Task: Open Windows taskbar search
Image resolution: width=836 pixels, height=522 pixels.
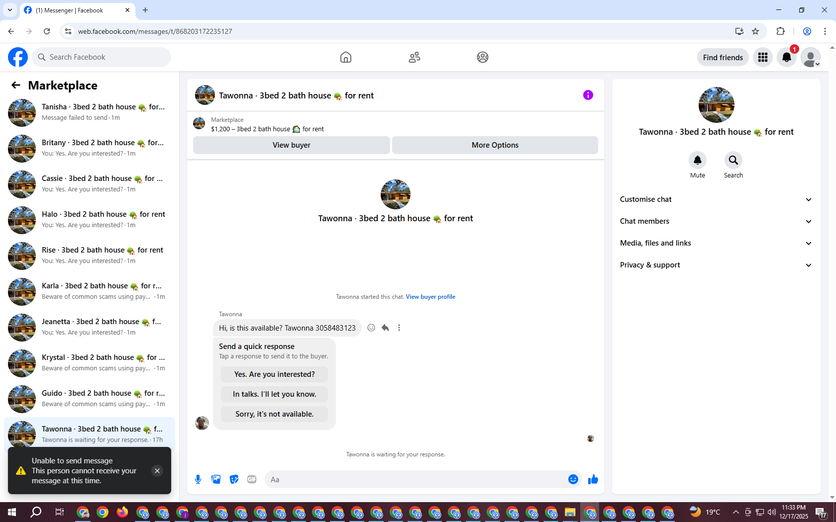Action: [36, 512]
